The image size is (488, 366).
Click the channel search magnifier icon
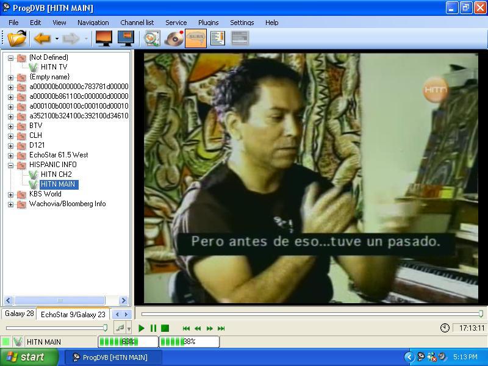152,38
